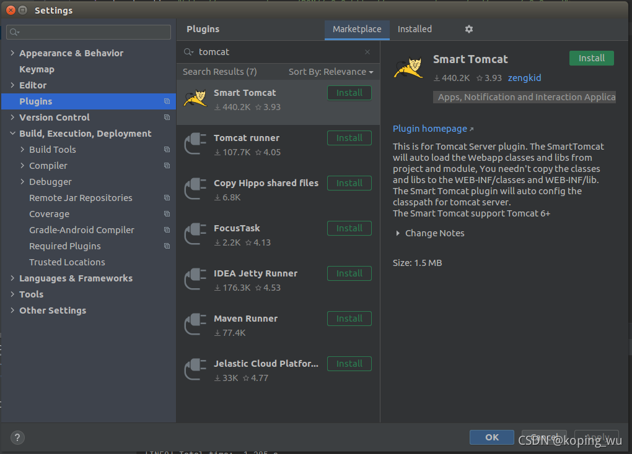
Task: Click the plugin category tag label
Action: [x=524, y=97]
